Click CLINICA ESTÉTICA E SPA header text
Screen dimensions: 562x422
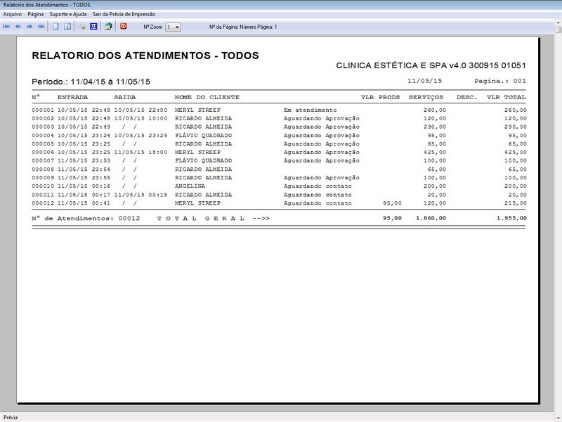pos(431,65)
